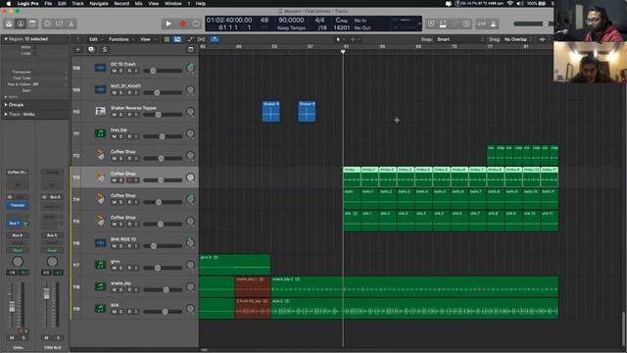Click the Tremolo plugin slot in channel strip
Image resolution: width=627 pixels, height=353 pixels.
tap(18, 205)
